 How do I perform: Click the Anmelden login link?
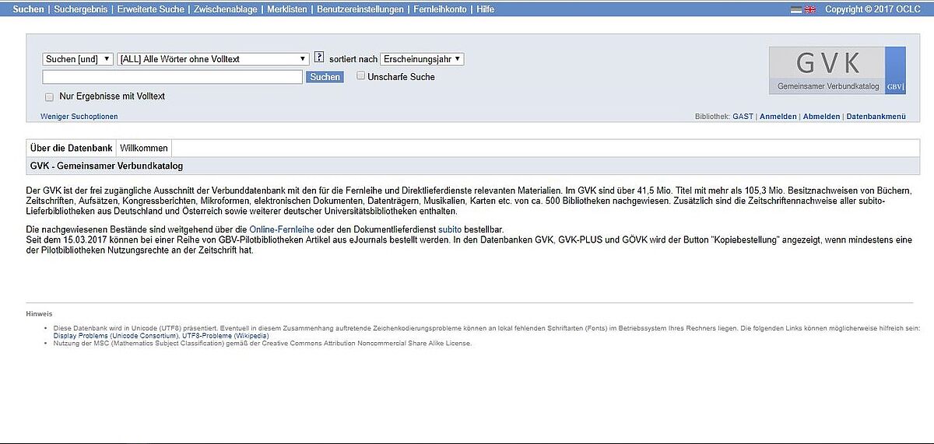point(778,117)
